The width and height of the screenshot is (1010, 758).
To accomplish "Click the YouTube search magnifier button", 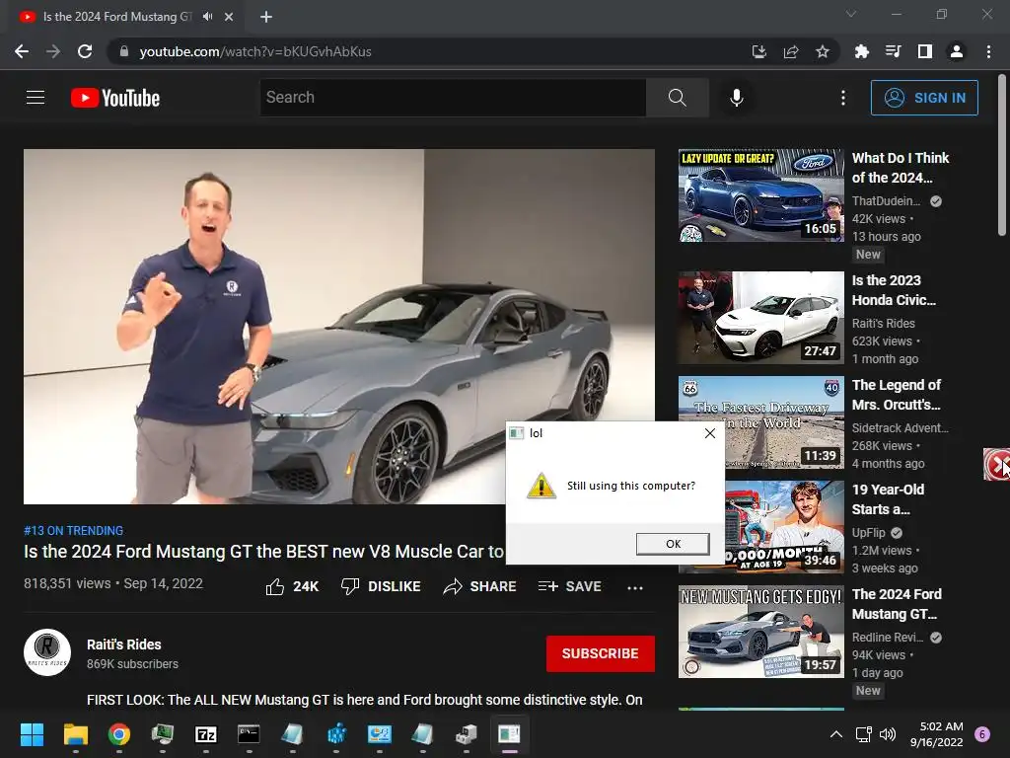I will [x=677, y=98].
